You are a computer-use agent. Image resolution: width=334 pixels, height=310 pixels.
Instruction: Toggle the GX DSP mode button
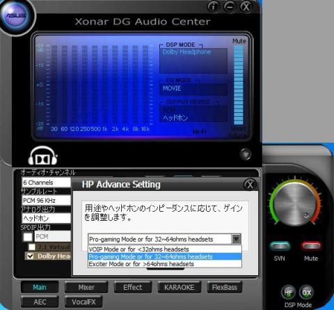pos(306,292)
